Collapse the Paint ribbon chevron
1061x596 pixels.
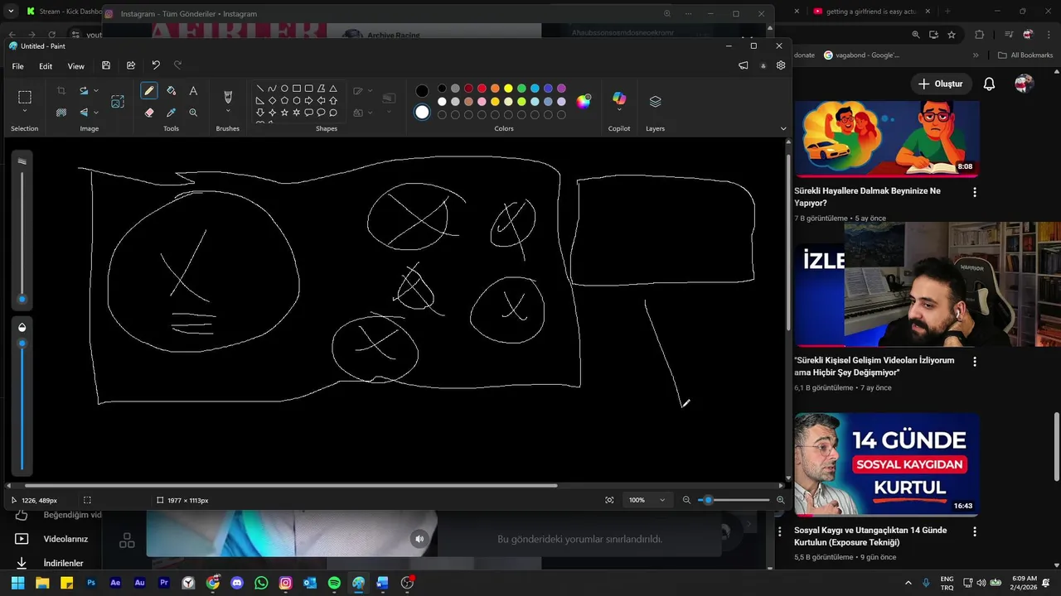click(783, 128)
